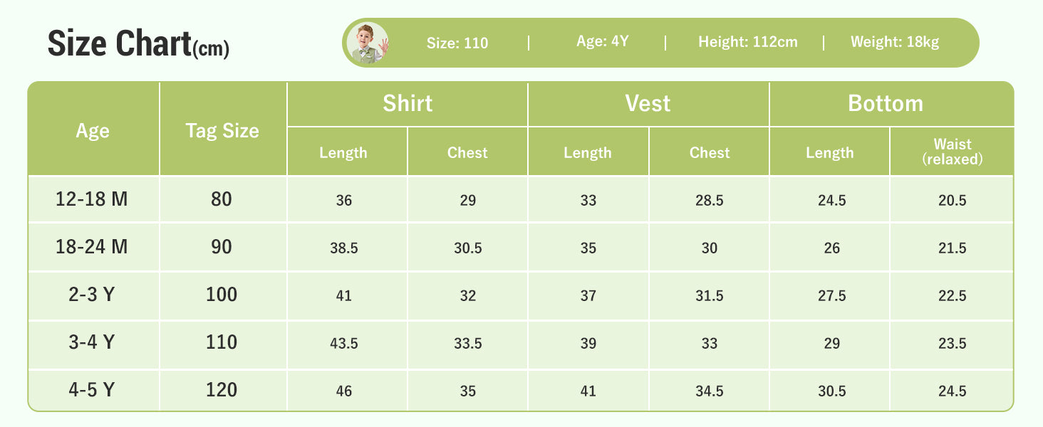Viewport: 1043px width, 427px height.
Task: Click the Waist (relaxed) subheader
Action: pos(952,152)
